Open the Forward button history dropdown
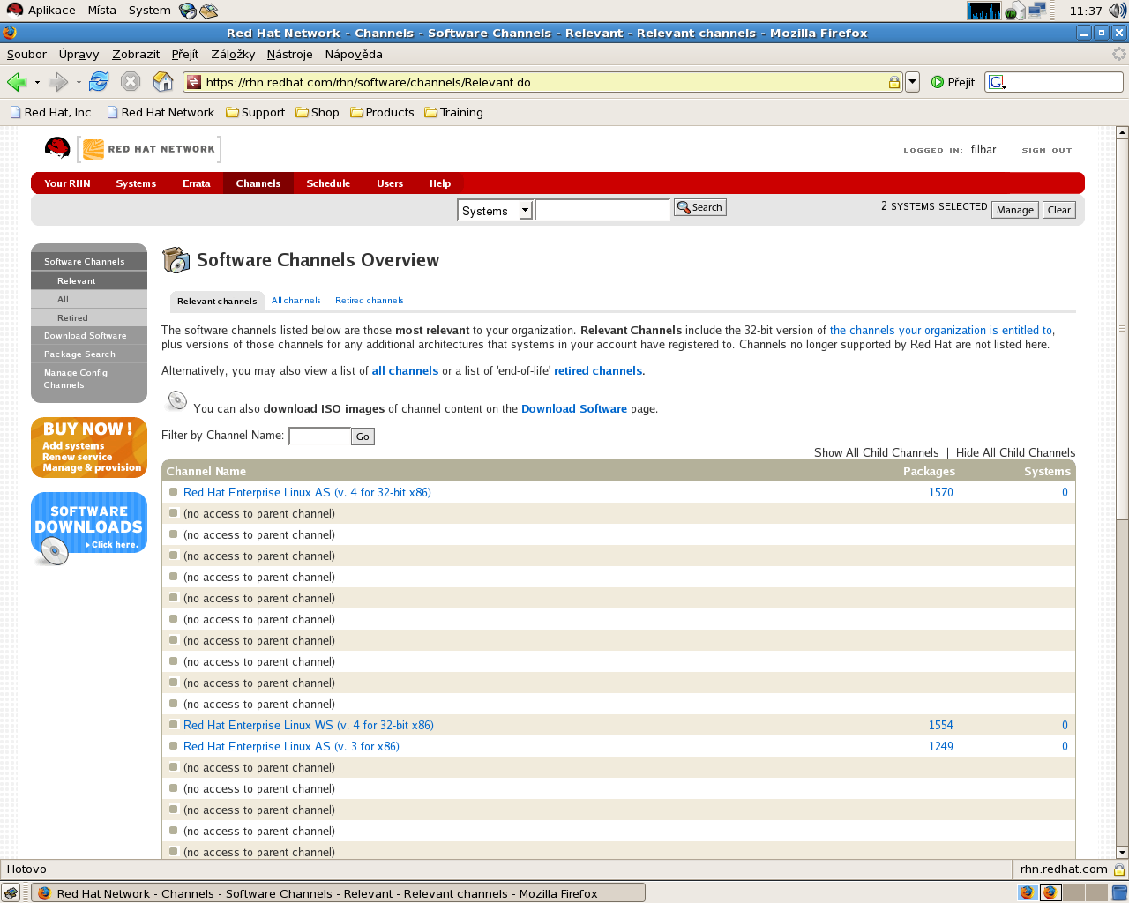Viewport: 1129px width, 903px height. [x=79, y=82]
